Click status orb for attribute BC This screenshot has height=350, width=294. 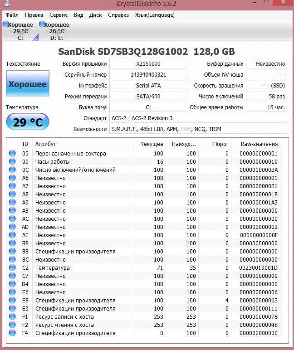(x=12, y=259)
